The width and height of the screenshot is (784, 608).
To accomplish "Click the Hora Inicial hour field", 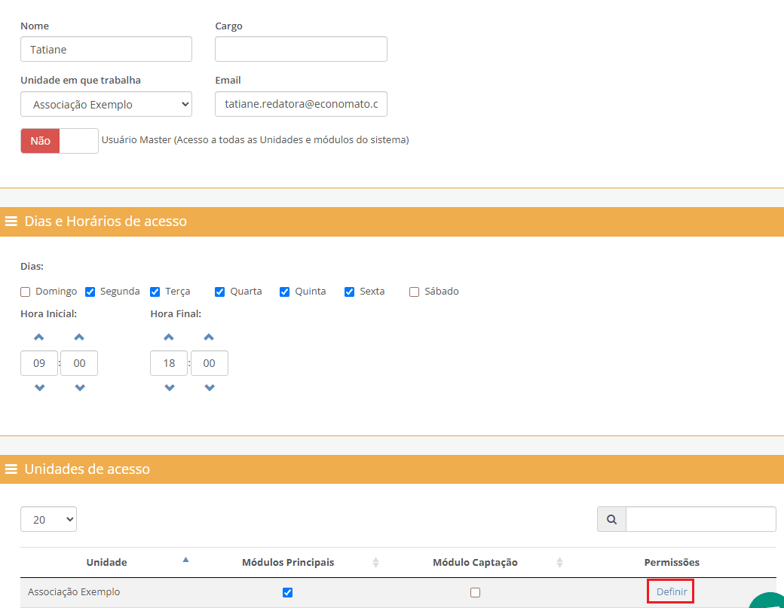I will pyautogui.click(x=39, y=363).
